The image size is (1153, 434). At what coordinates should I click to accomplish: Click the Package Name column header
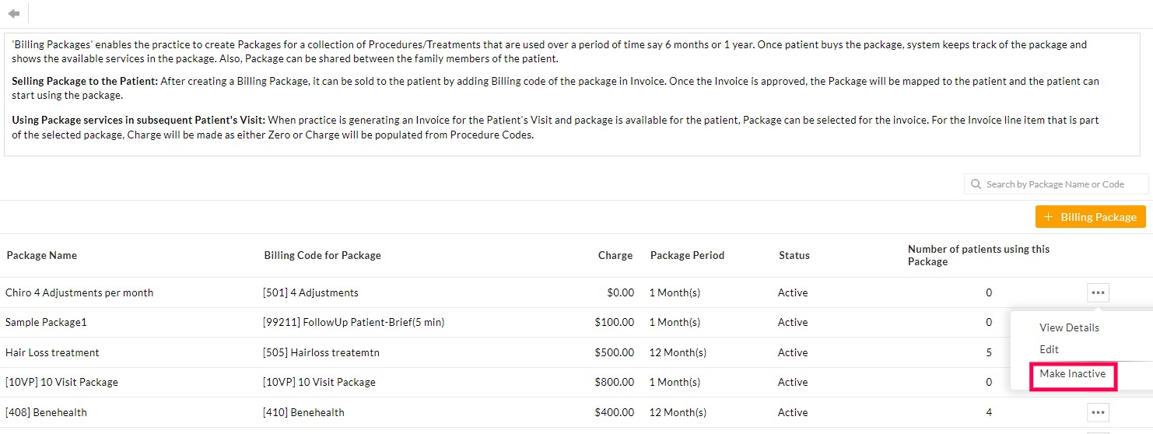(x=41, y=255)
